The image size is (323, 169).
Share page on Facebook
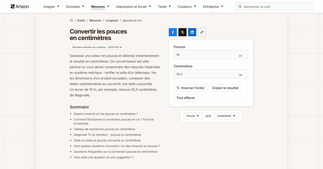pyautogui.click(x=173, y=32)
